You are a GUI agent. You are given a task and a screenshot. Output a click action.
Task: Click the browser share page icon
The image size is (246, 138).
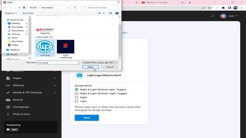point(203,8)
